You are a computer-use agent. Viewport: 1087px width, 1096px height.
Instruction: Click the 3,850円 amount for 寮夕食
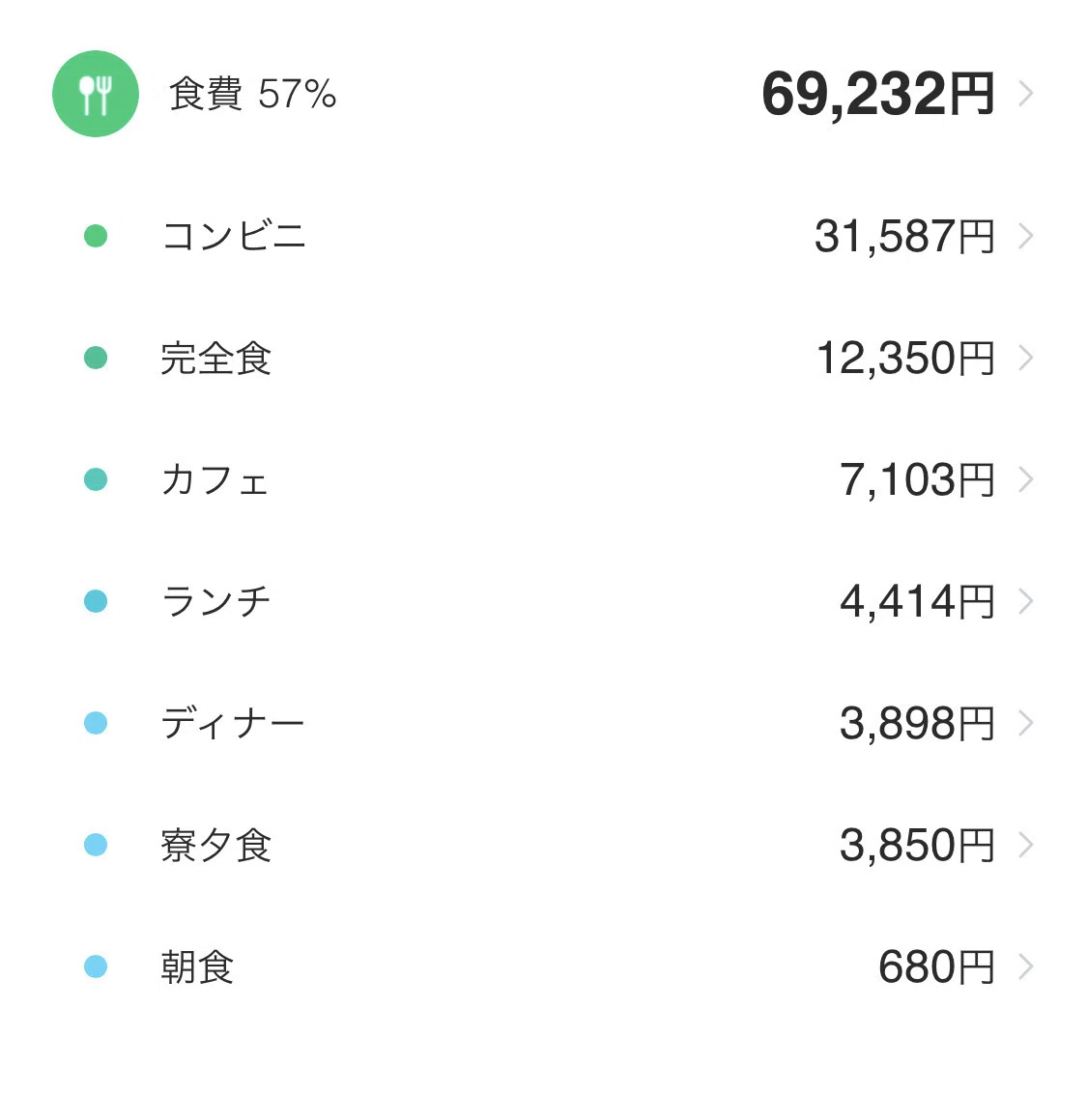[x=917, y=845]
